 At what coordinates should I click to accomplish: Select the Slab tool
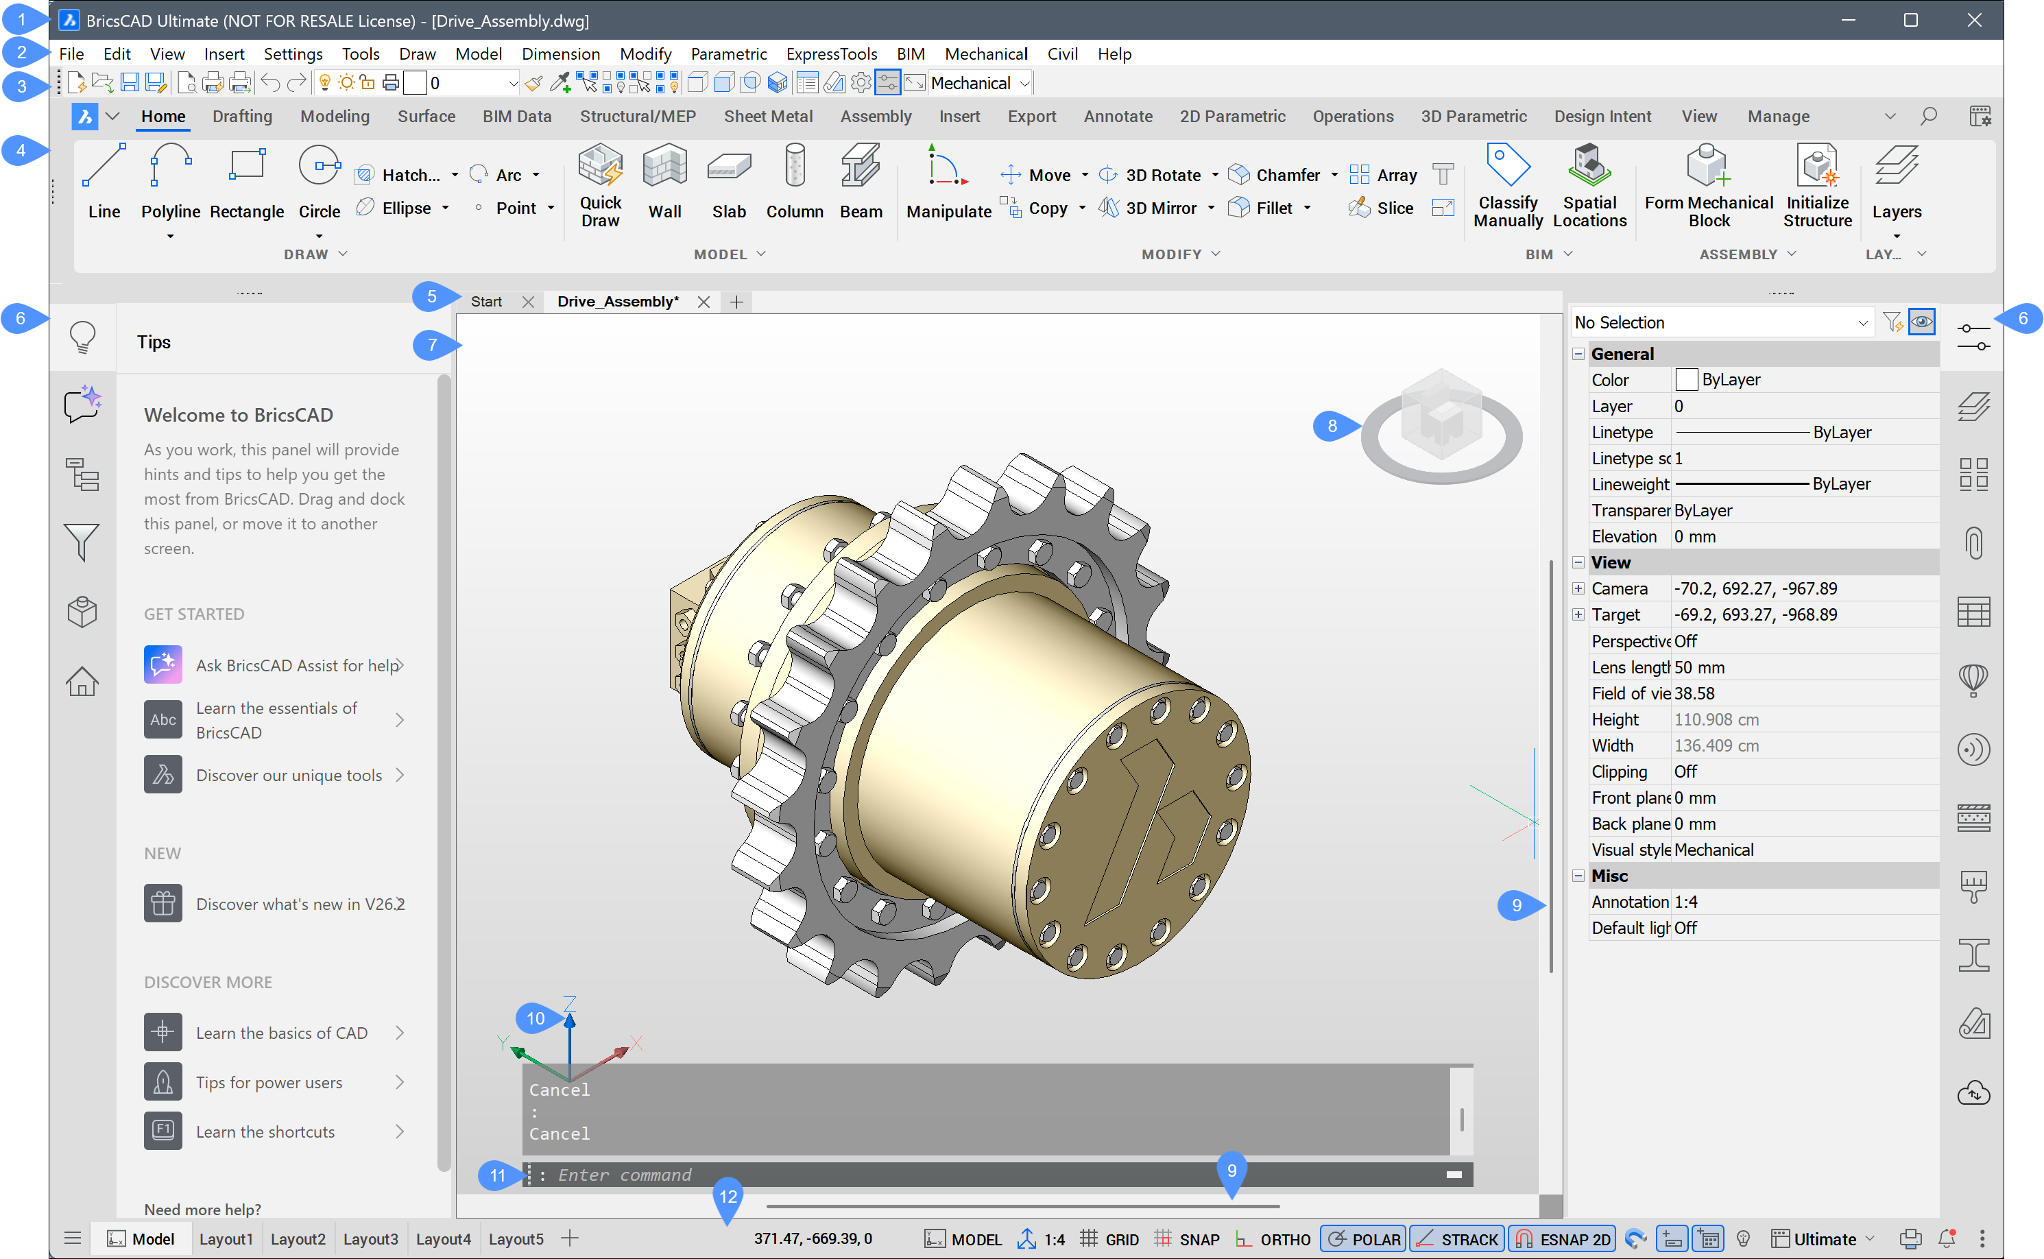[728, 182]
